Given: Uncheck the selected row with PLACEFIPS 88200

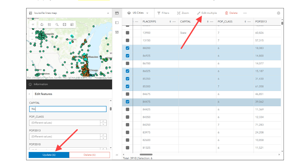Looking at the screenshot, I should 127,48.
